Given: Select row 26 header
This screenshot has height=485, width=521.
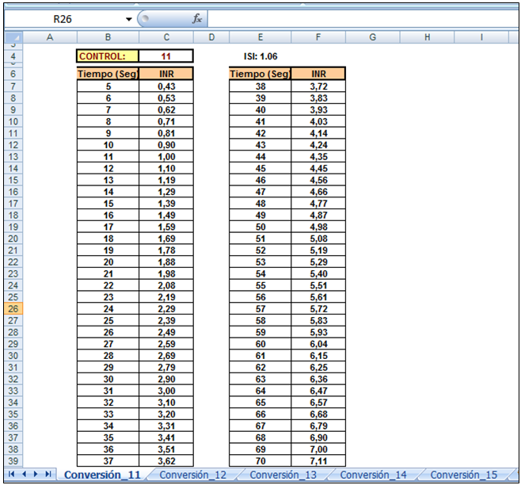Looking at the screenshot, I should 13,309.
